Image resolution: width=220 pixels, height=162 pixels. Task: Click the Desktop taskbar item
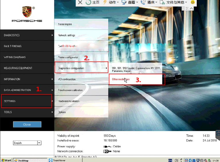[x=30, y=160]
